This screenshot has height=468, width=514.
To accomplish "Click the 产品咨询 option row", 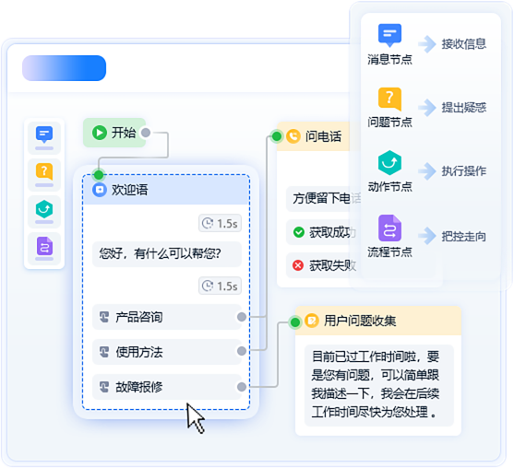I will point(167,317).
